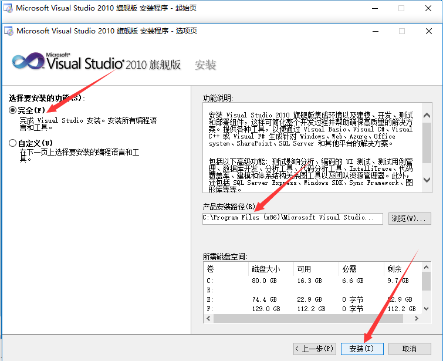Click the disk space horizontal scrollbar thumb
Viewport: 443px width, 361px height.
(308, 318)
